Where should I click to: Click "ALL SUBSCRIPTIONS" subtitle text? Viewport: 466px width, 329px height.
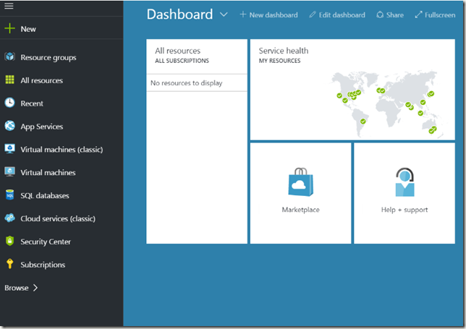182,61
